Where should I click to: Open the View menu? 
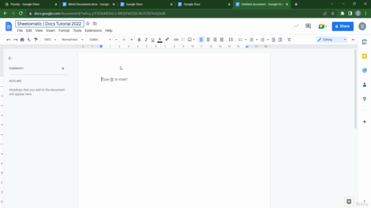(x=39, y=31)
